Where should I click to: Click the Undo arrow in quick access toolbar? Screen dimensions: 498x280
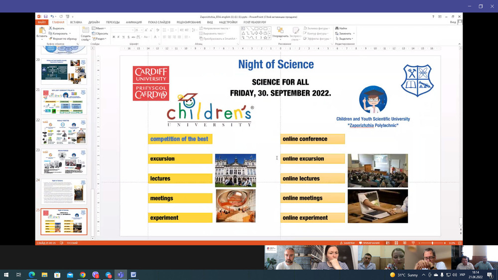(52, 16)
